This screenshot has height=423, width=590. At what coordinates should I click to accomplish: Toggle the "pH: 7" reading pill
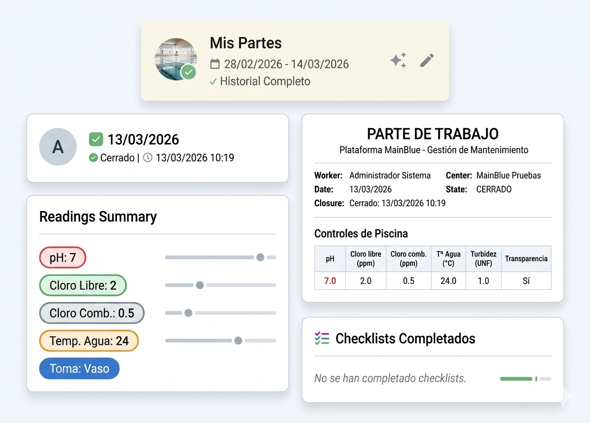(x=63, y=258)
